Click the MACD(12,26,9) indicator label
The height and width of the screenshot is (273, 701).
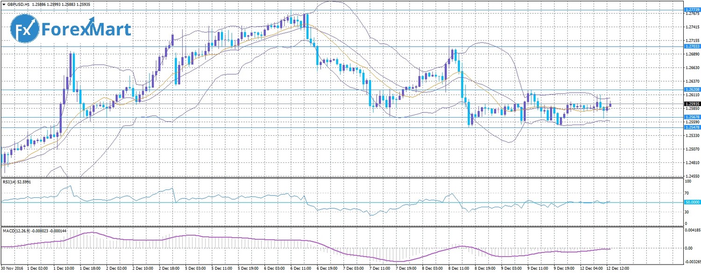tap(18, 231)
